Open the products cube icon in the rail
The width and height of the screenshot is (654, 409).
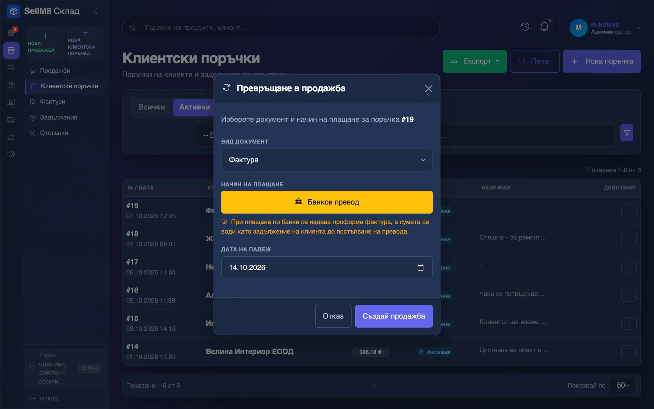pos(11,85)
